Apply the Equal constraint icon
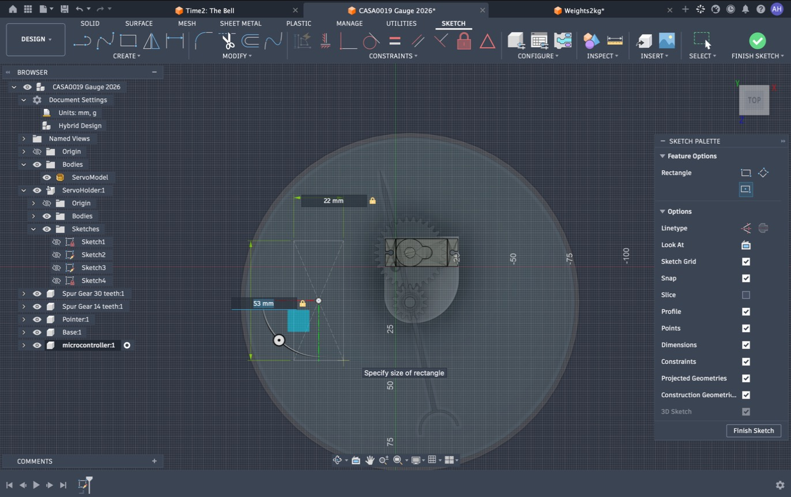This screenshot has width=791, height=497. point(395,41)
